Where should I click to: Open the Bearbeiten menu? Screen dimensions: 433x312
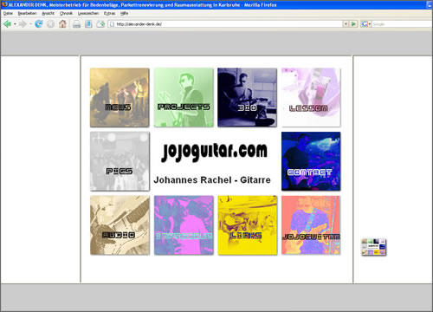pos(27,13)
